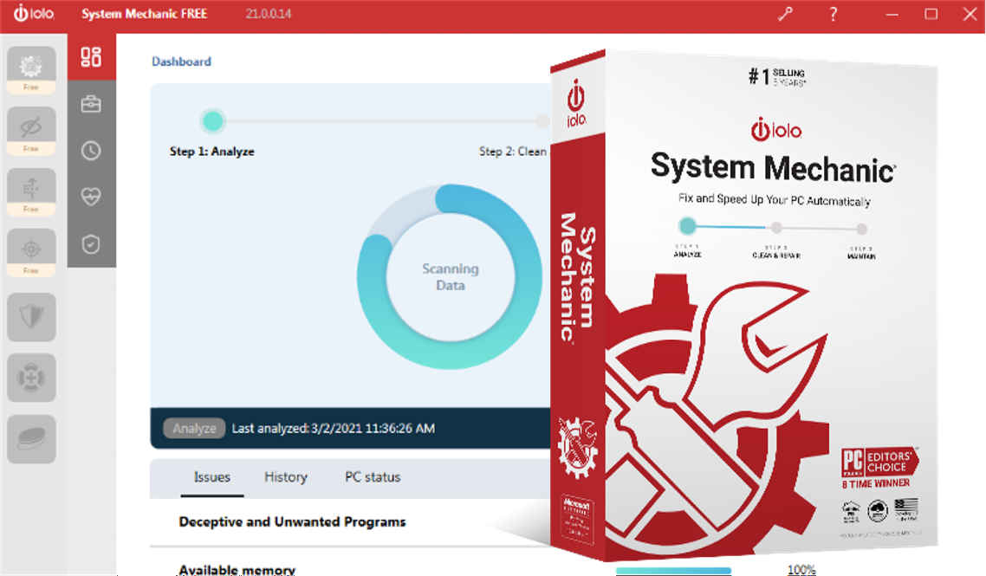This screenshot has height=576, width=986.
Task: Switch to the PC status tab
Action: [x=373, y=477]
